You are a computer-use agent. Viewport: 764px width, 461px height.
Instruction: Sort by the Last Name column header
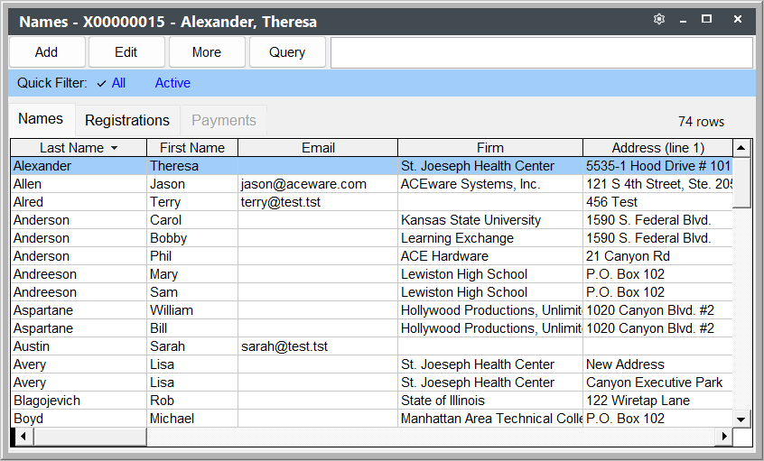click(x=79, y=148)
